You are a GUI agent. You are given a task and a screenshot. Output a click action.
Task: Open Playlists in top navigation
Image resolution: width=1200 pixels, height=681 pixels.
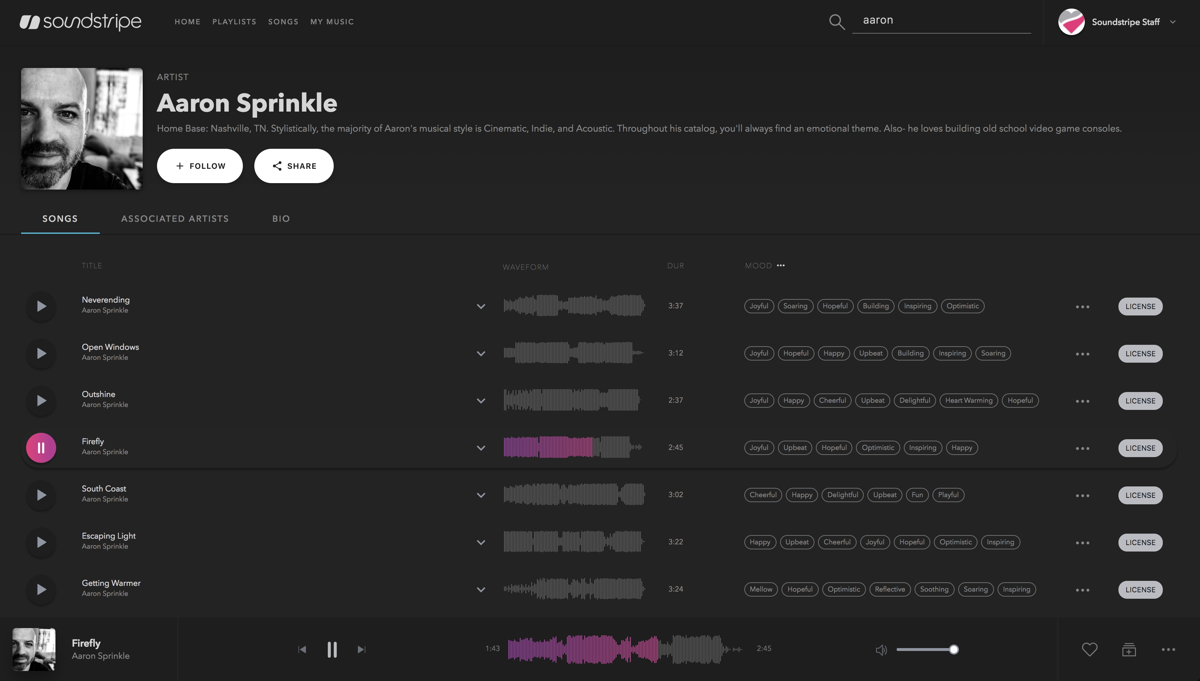pos(234,22)
